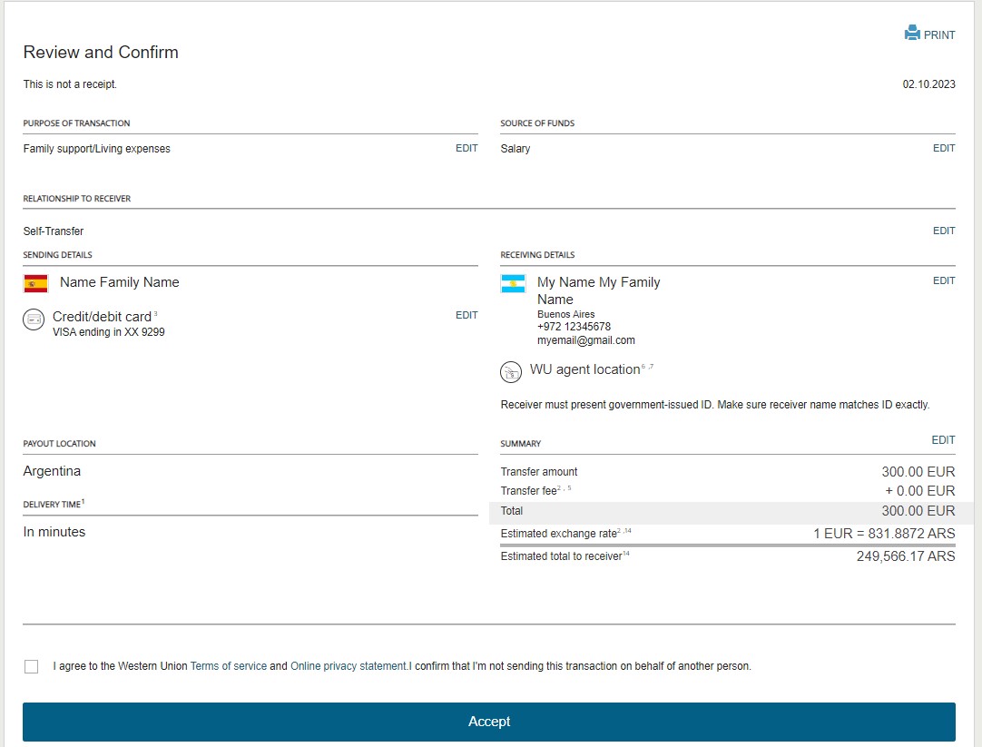Click the Argentina flag icon

pyautogui.click(x=513, y=283)
